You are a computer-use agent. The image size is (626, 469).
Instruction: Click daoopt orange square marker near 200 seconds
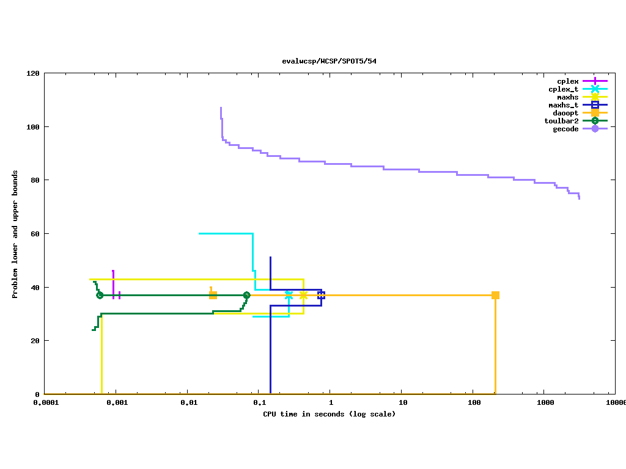click(x=495, y=295)
